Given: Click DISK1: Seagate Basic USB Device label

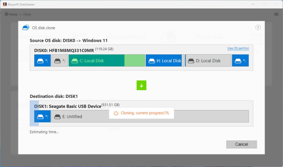Looking at the screenshot, I should pyautogui.click(x=68, y=106).
